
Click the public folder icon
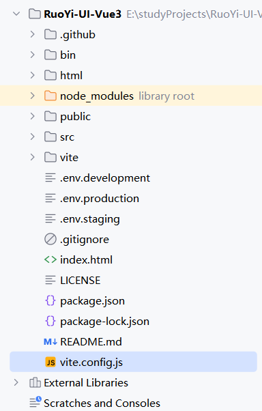pos(50,116)
